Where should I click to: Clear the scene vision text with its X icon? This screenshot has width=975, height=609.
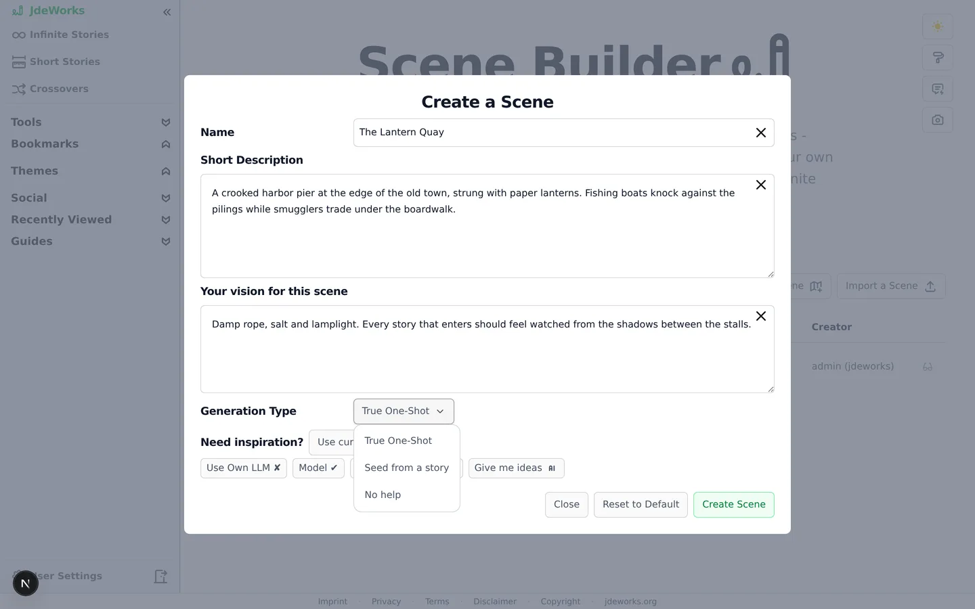click(x=761, y=316)
